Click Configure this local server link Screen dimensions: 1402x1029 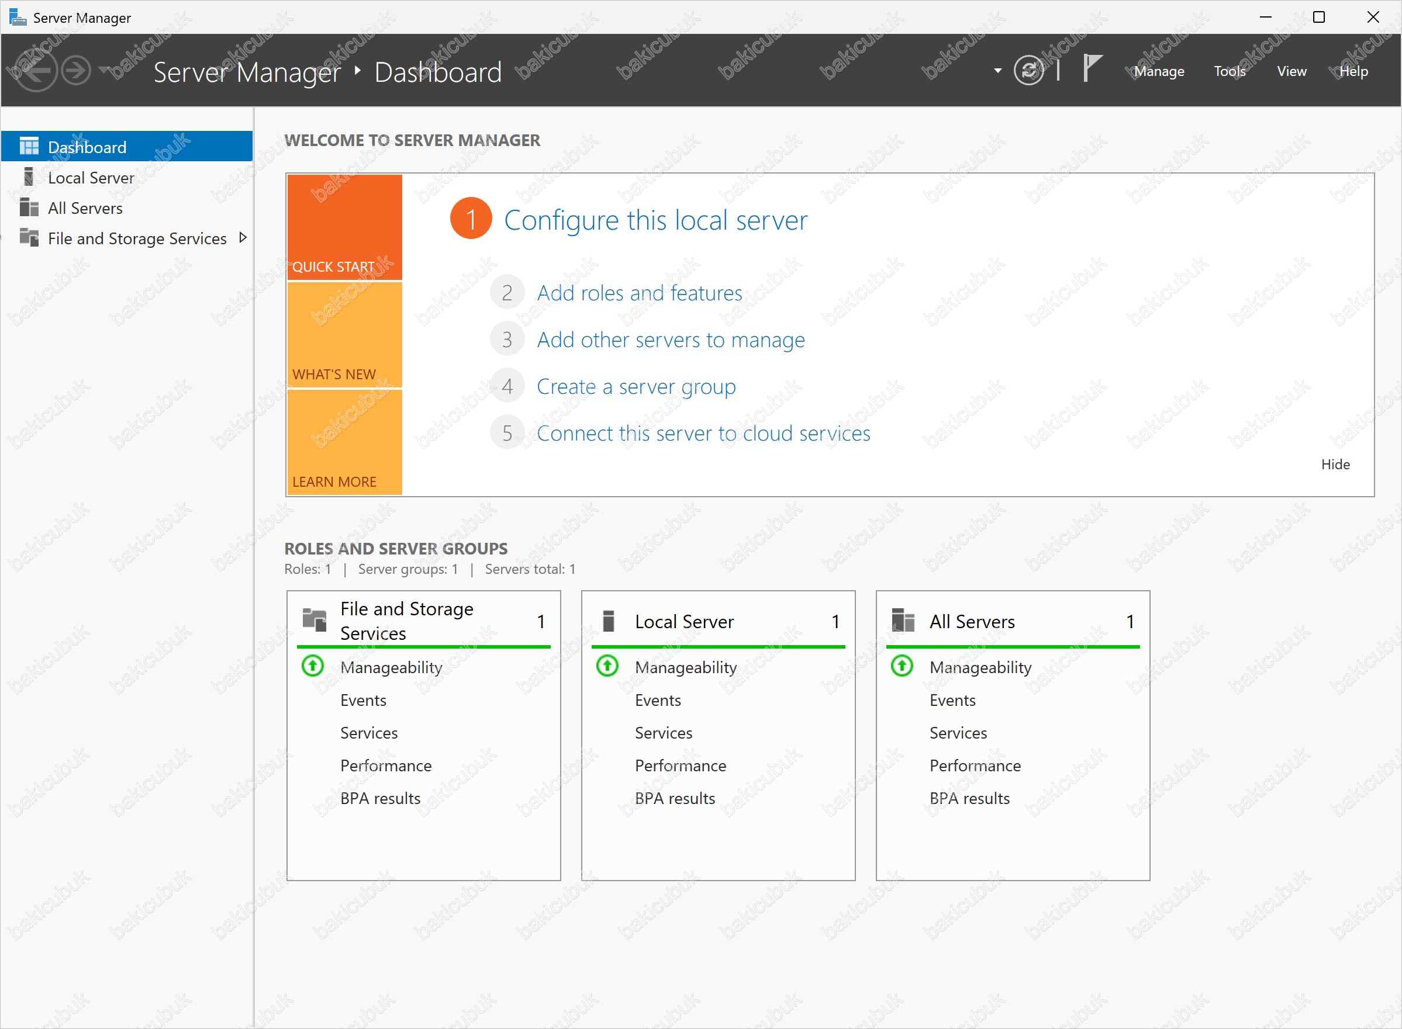tap(655, 220)
